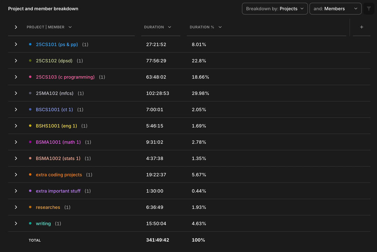Image resolution: width=377 pixels, height=252 pixels.
Task: Click the blue dot beside BSCS1001
Action: tap(30, 109)
